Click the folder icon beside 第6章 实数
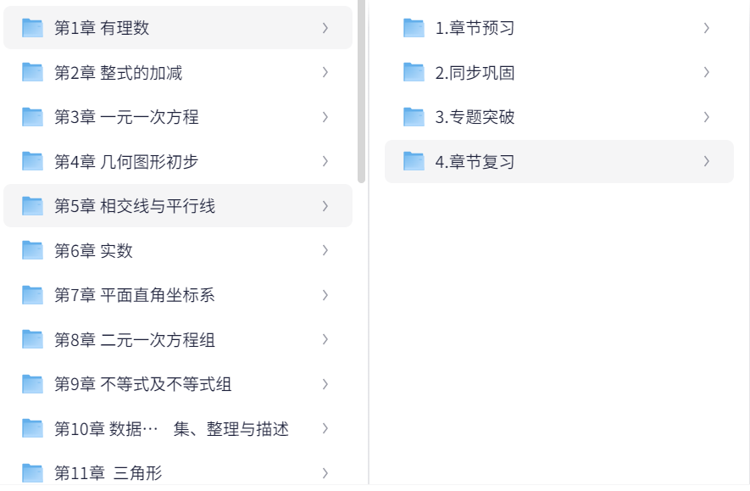 click(32, 250)
